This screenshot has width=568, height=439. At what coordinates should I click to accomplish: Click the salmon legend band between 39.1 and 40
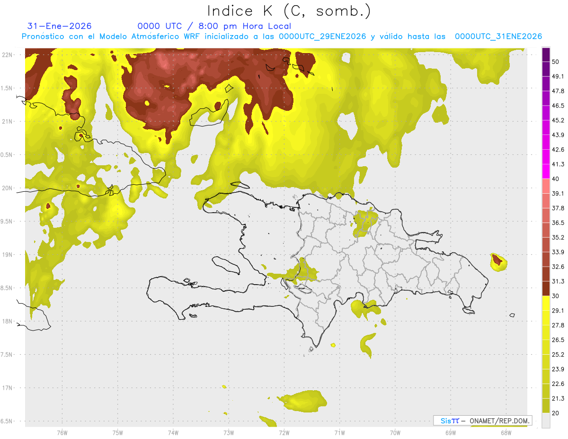546,186
